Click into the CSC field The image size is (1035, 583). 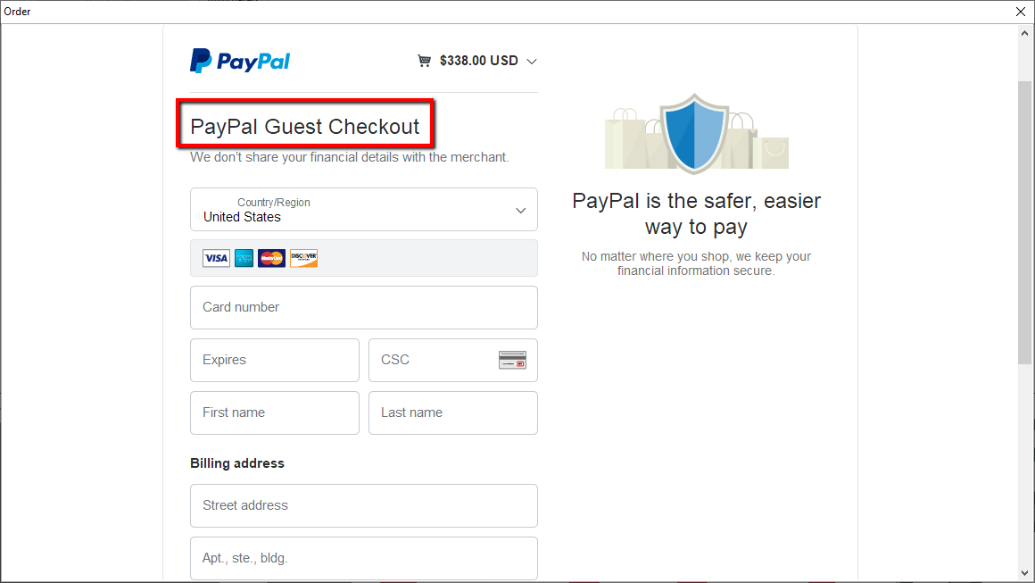click(x=453, y=361)
